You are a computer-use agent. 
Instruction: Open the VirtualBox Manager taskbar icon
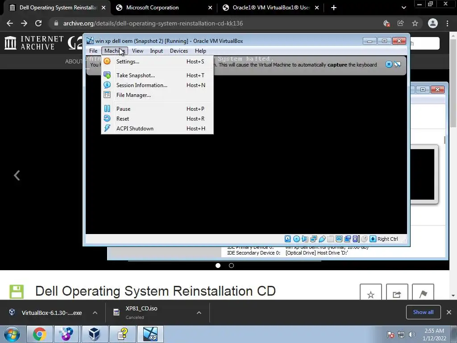tap(95, 334)
